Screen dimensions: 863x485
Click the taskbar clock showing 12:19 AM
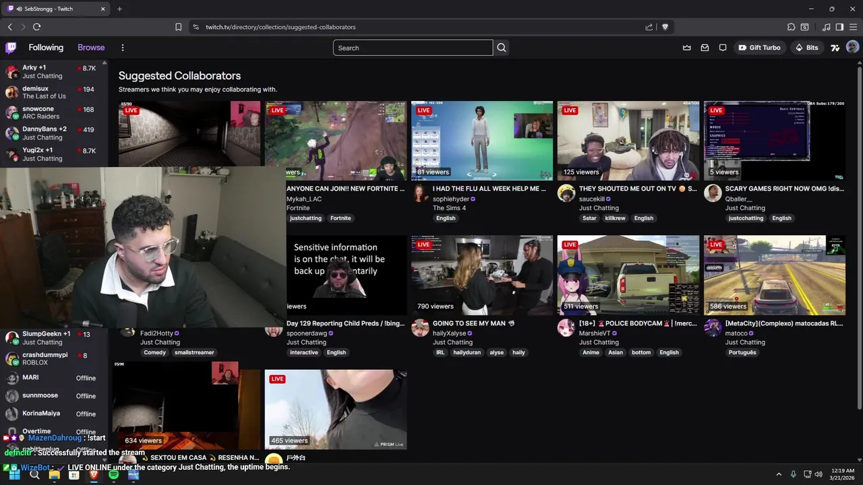841,474
